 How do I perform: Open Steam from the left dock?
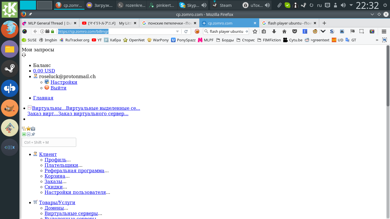pyautogui.click(x=10, y=69)
